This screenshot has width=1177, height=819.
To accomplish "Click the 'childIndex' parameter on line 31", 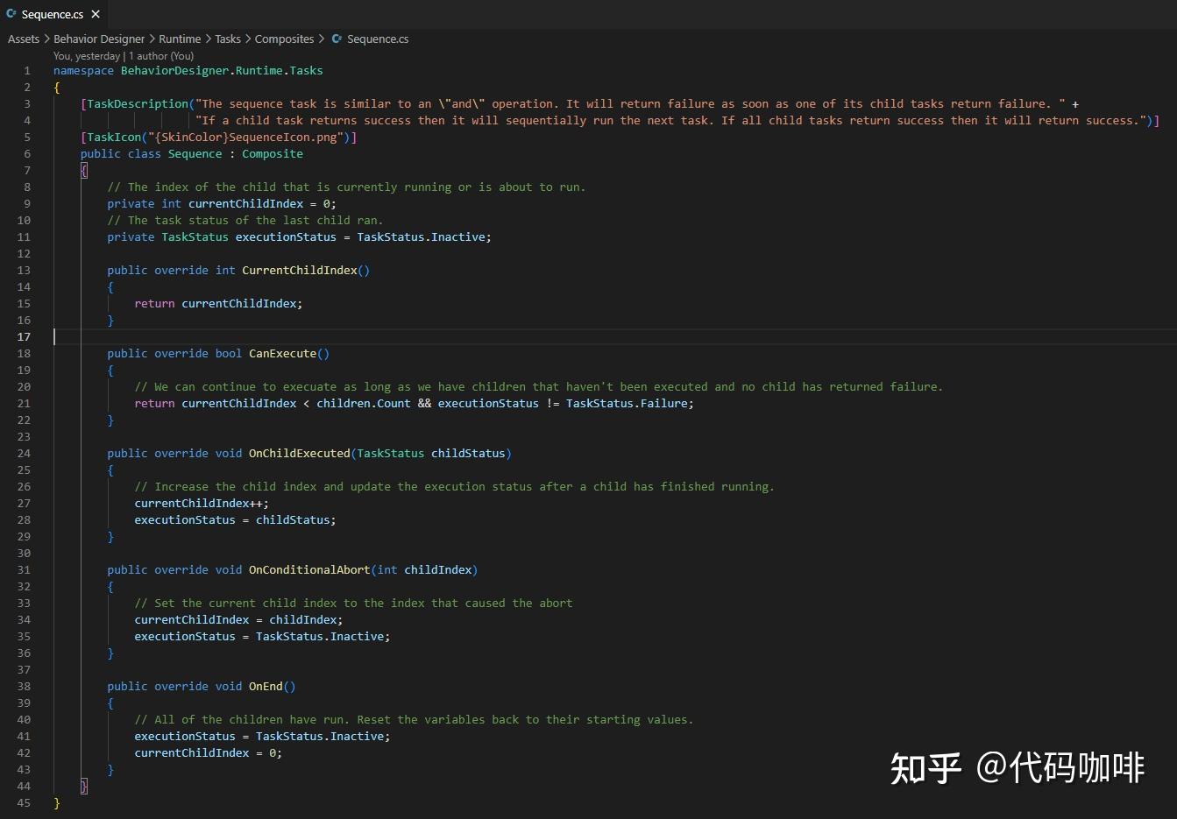I will tap(437, 570).
